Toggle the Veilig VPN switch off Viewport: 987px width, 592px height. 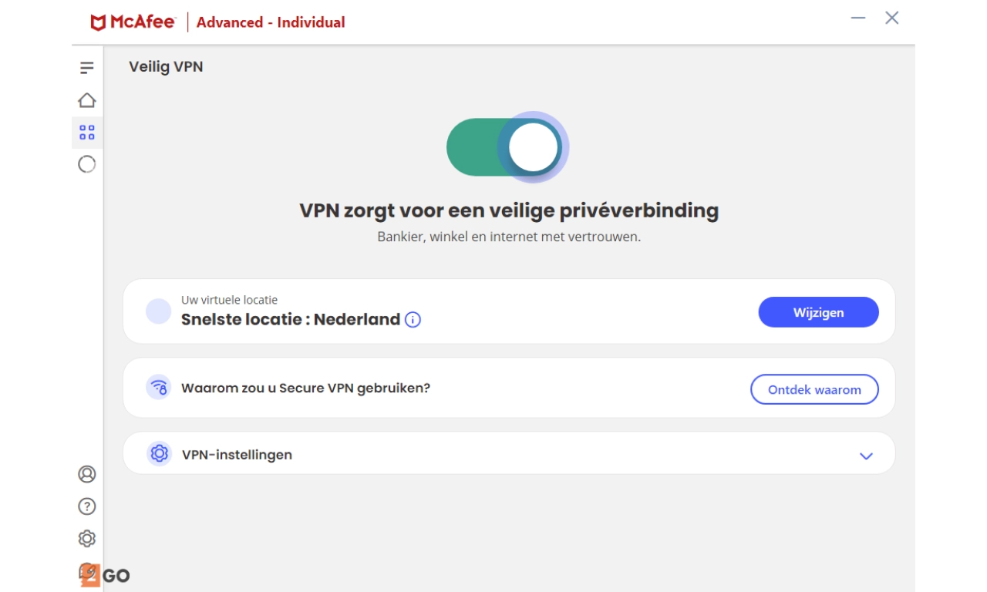coord(507,146)
